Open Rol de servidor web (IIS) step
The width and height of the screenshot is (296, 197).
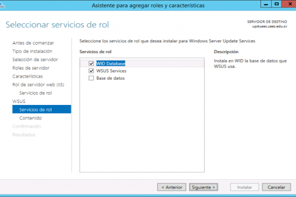click(x=38, y=85)
